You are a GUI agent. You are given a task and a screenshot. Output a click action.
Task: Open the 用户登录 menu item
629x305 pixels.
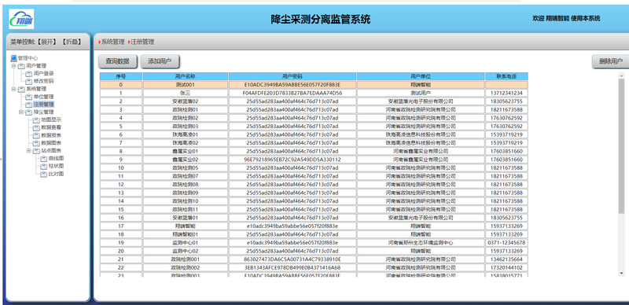click(43, 73)
